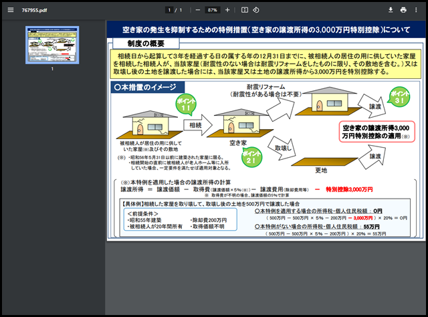Click the 取壊し arrow label

[x=283, y=148]
